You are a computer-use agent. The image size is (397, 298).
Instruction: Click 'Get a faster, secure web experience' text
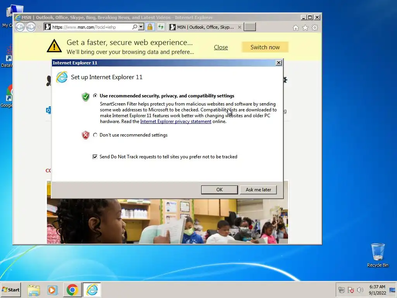(x=129, y=42)
